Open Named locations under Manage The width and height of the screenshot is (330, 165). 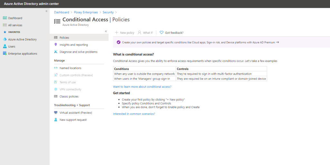click(x=70, y=68)
